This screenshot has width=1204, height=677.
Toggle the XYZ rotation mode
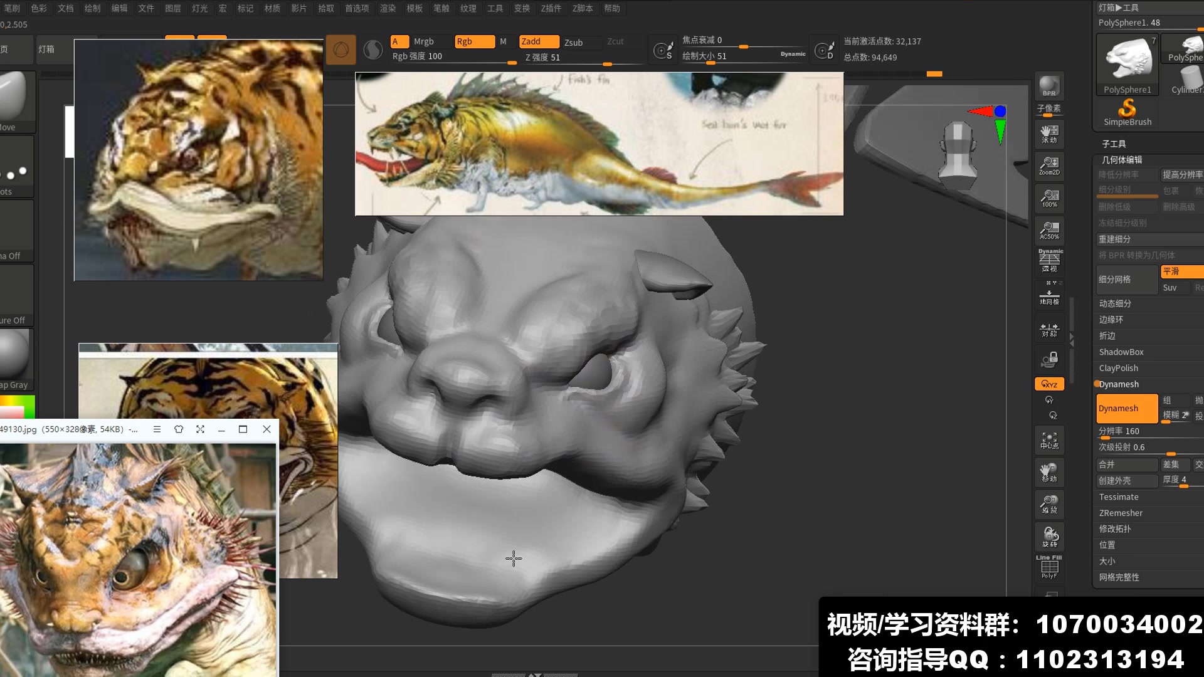pos(1049,384)
